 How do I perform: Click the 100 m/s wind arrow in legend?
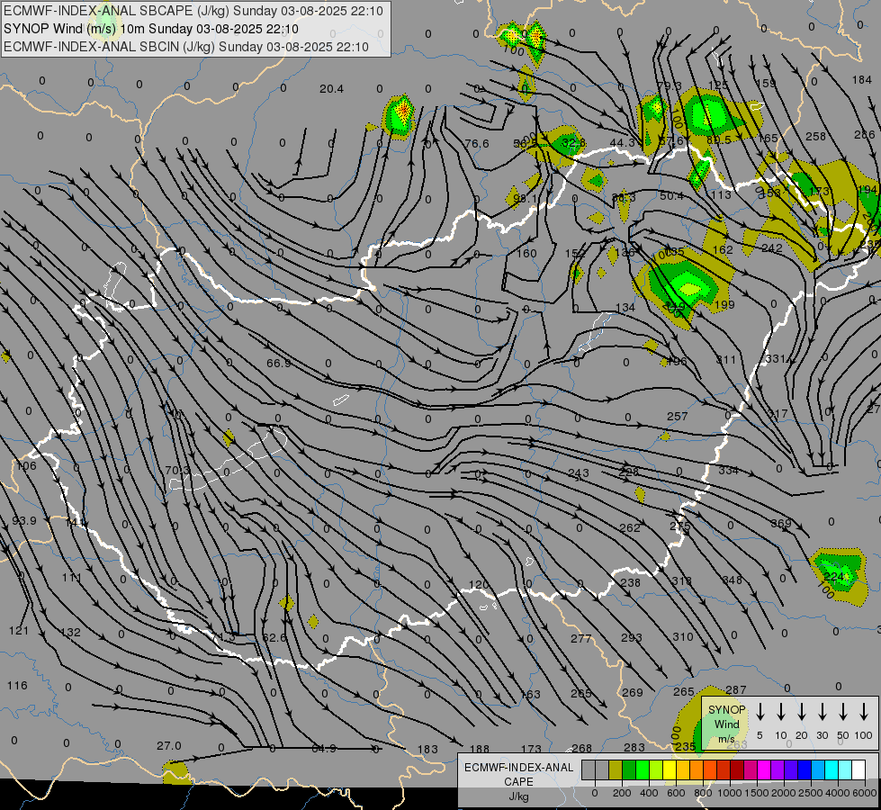pyautogui.click(x=864, y=711)
